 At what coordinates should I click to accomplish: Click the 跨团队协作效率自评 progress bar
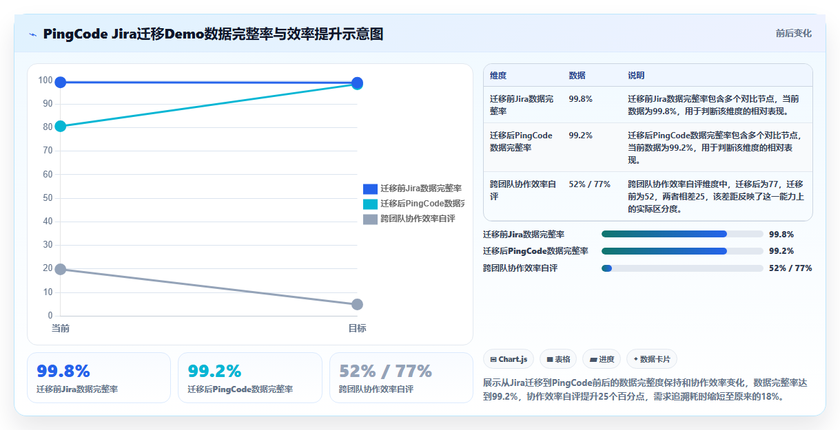(682, 268)
